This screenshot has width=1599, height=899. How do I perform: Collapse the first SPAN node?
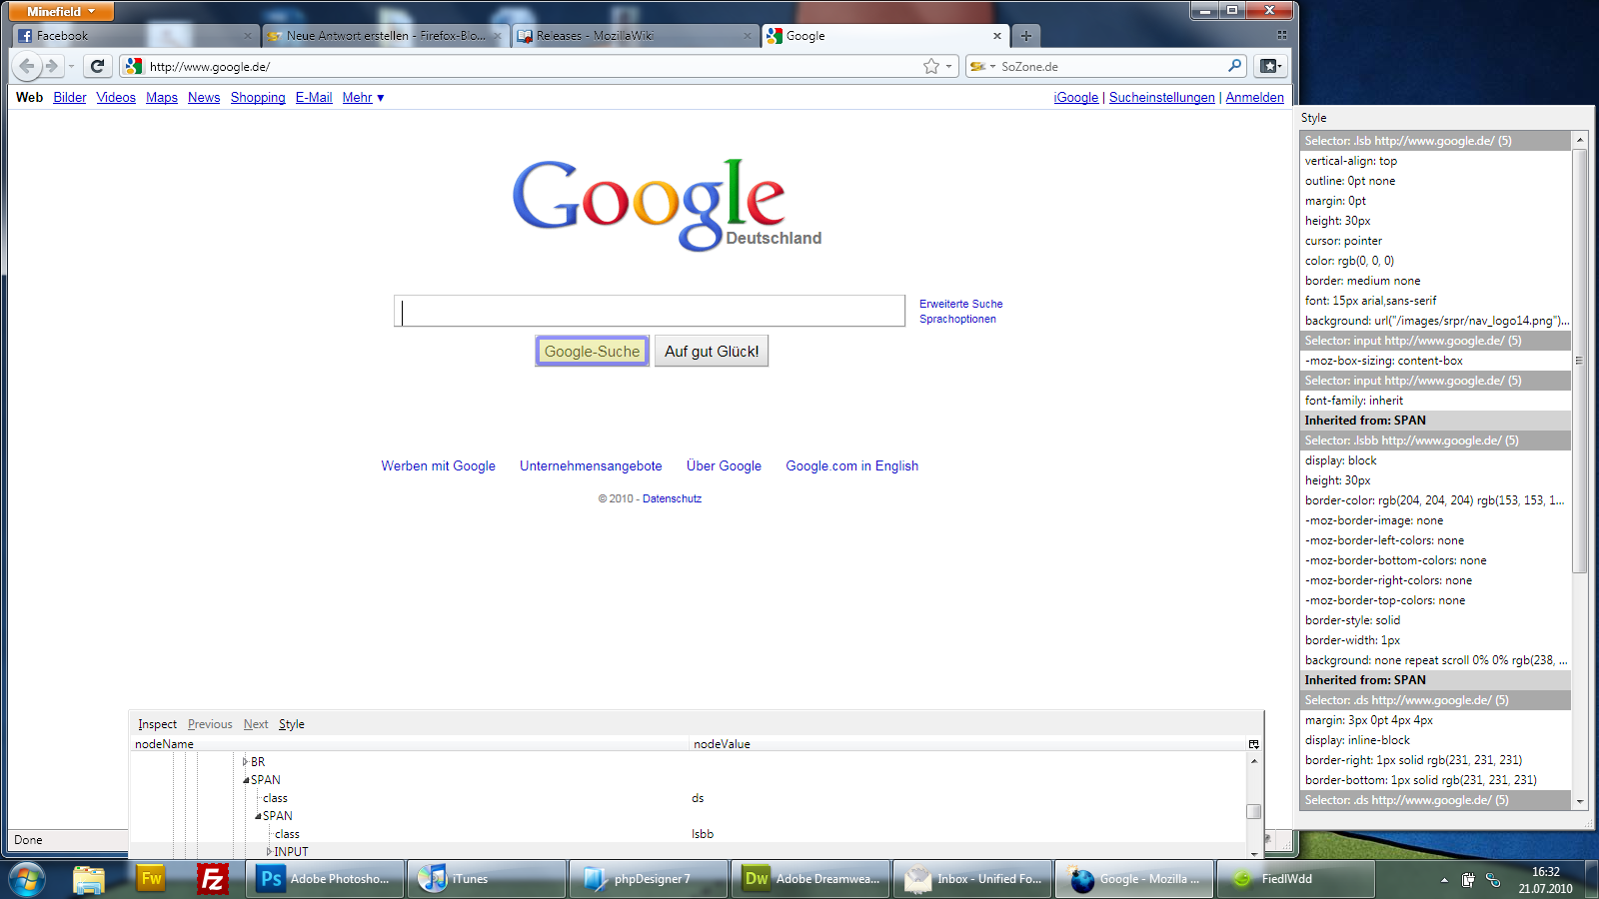pos(246,780)
